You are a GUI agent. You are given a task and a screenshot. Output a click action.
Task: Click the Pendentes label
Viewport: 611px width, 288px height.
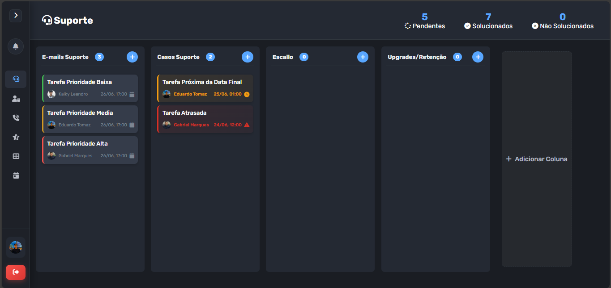[x=429, y=26]
